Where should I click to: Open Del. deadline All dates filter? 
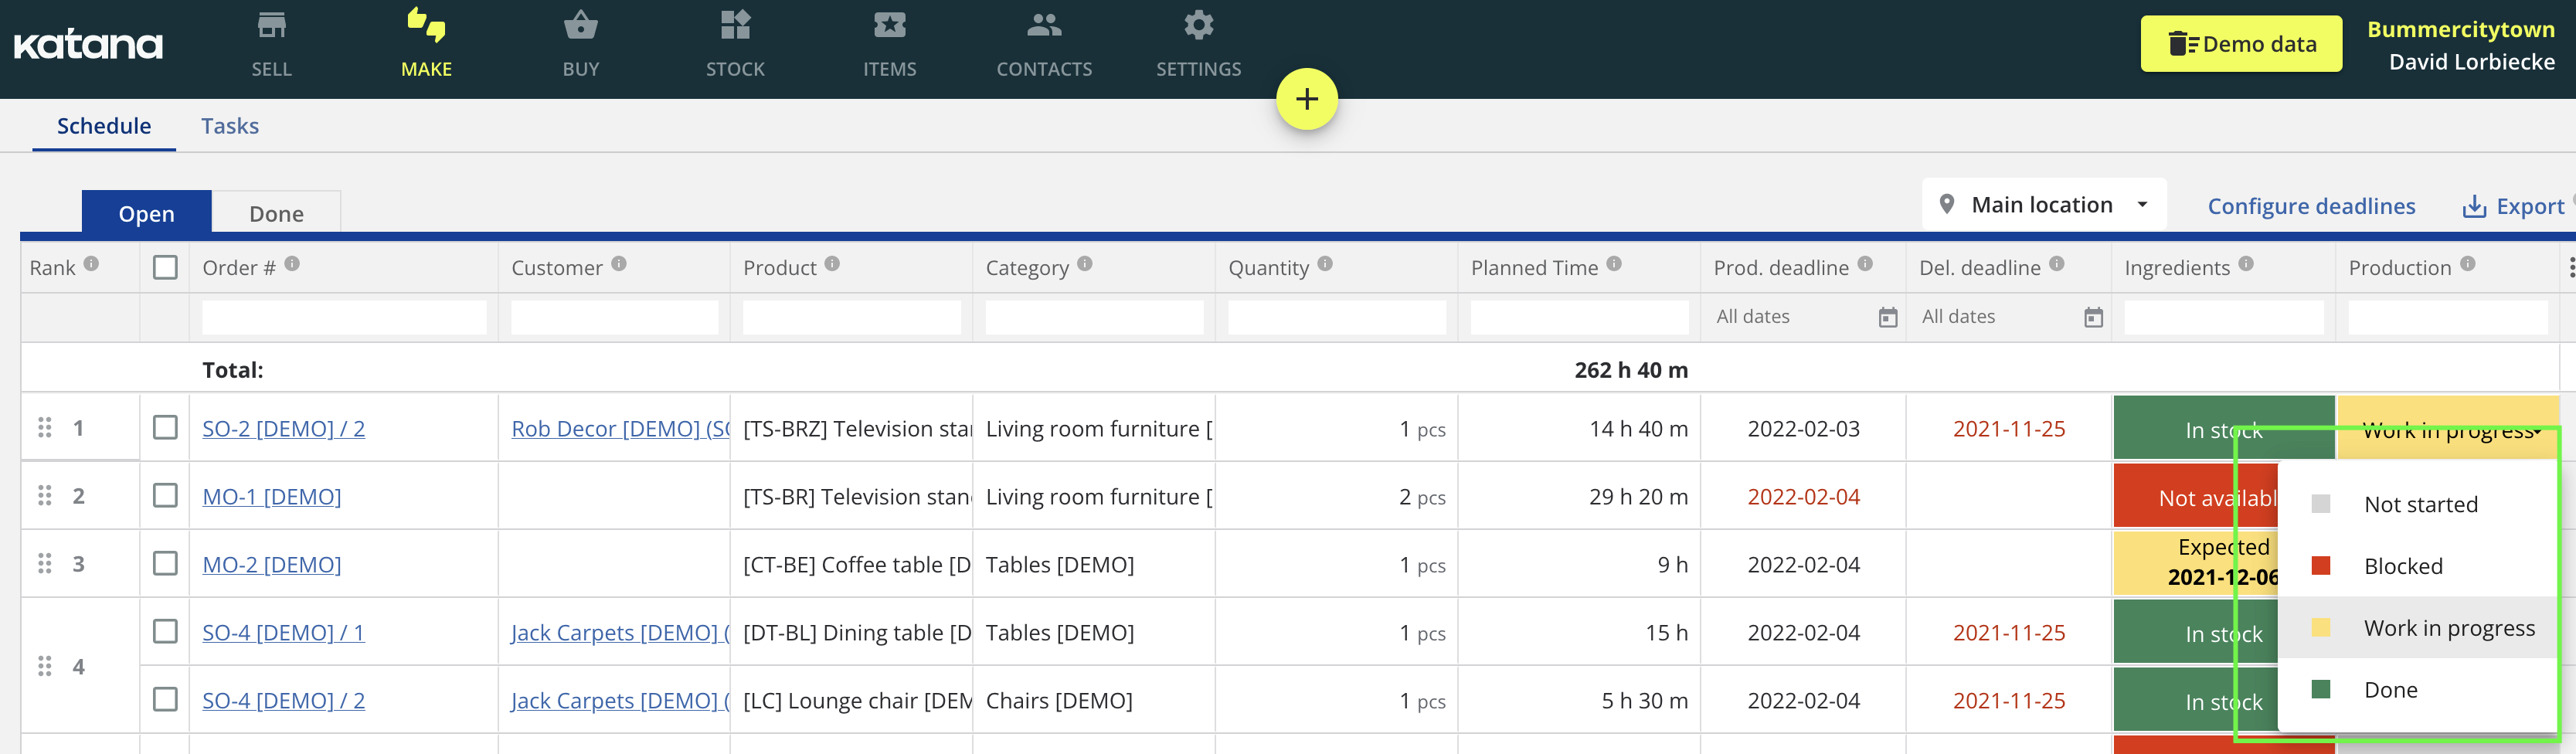[2007, 317]
